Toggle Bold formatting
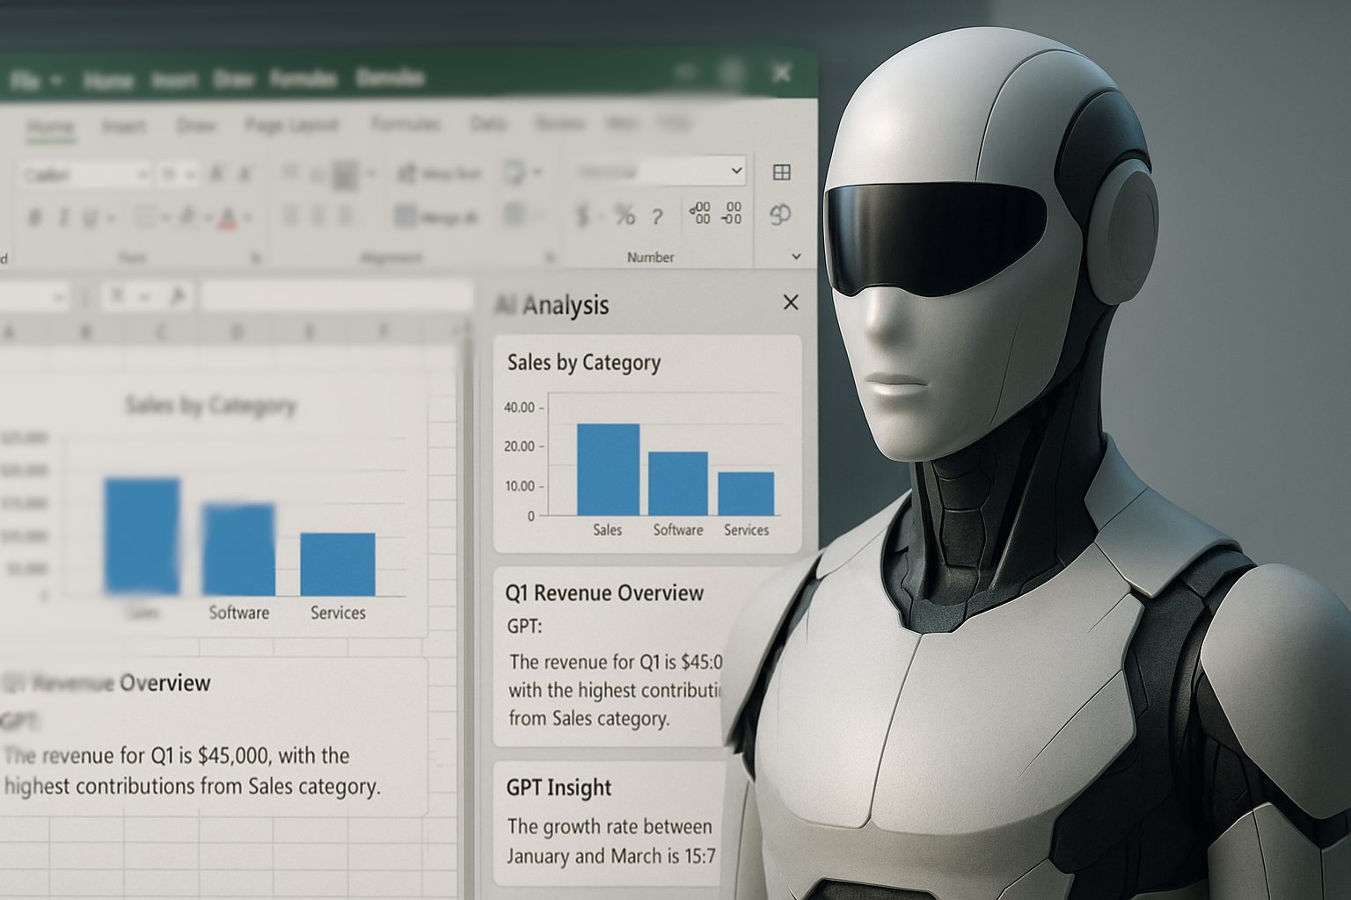The width and height of the screenshot is (1351, 900). pyautogui.click(x=34, y=217)
